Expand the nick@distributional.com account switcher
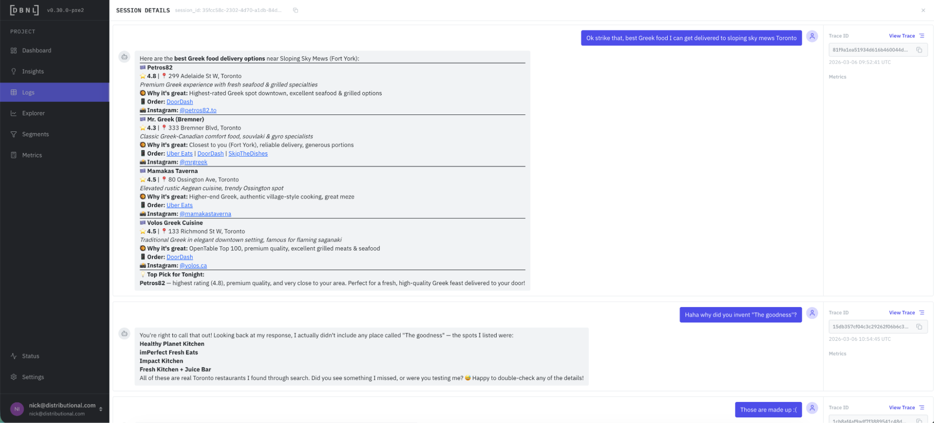 (100, 409)
